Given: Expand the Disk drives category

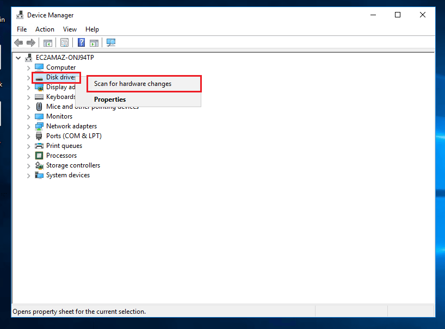Looking at the screenshot, I should click(x=28, y=77).
